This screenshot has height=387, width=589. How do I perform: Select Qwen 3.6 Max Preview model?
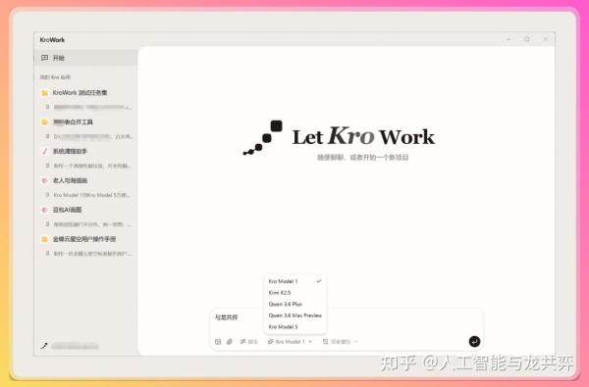tap(294, 315)
